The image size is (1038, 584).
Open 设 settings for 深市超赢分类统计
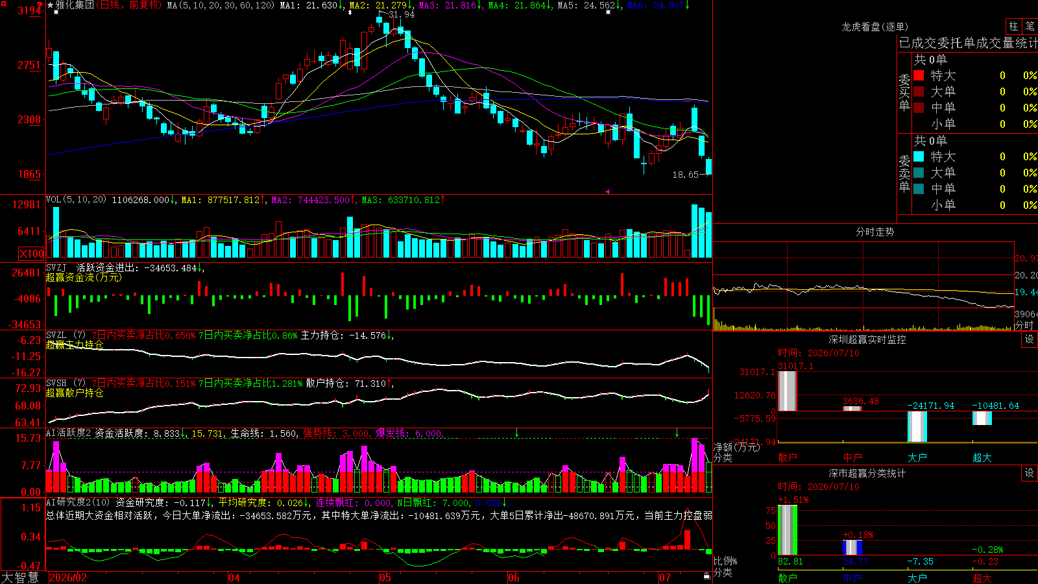click(1030, 473)
